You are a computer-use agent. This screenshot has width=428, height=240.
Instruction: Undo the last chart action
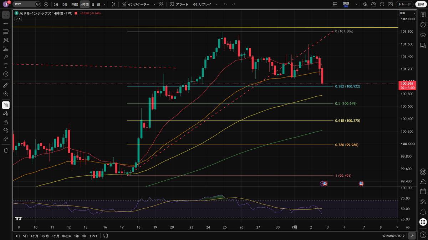pyautogui.click(x=225, y=4)
